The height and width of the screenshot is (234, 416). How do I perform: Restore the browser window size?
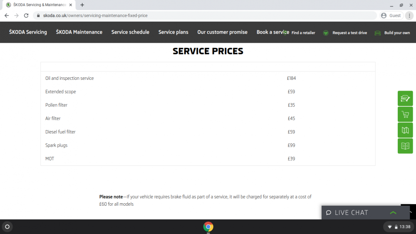coord(401,5)
